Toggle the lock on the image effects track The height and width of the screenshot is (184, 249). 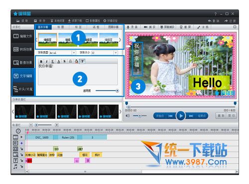(22, 155)
